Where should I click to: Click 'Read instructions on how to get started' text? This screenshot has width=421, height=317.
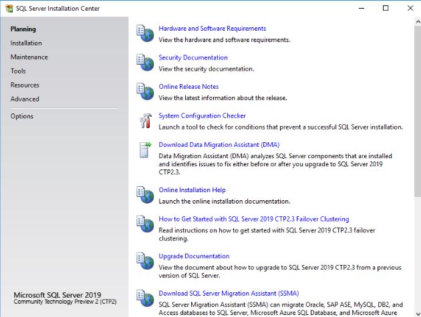(267, 234)
